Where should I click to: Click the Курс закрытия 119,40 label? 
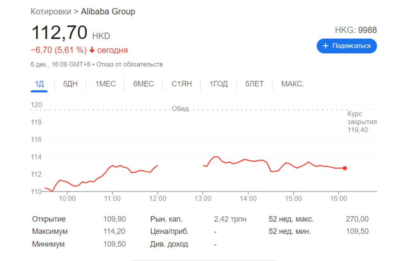point(362,122)
